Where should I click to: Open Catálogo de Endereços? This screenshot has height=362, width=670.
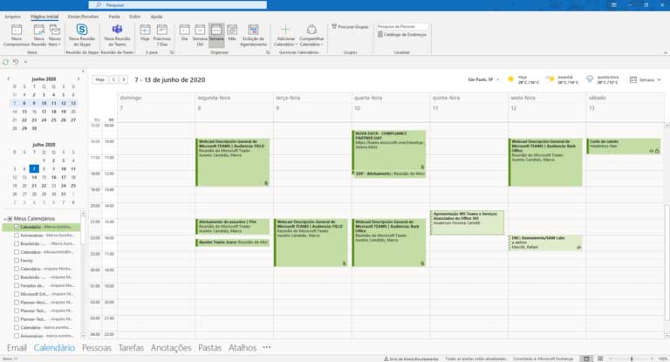401,35
